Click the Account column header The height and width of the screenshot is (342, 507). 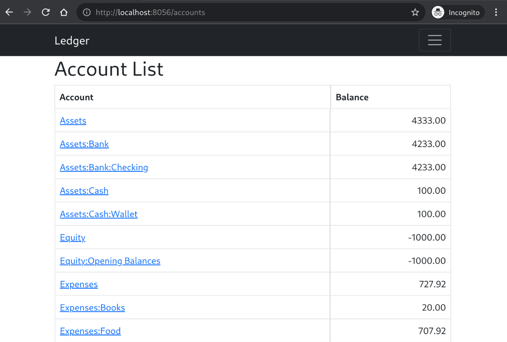click(76, 97)
